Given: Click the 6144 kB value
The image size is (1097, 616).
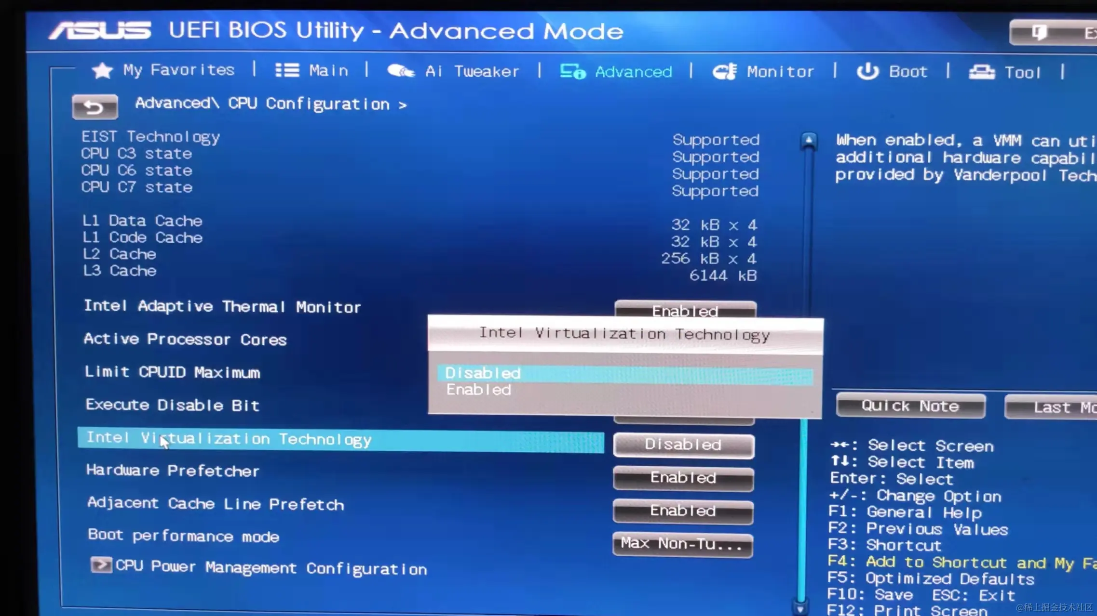Looking at the screenshot, I should click(x=723, y=275).
